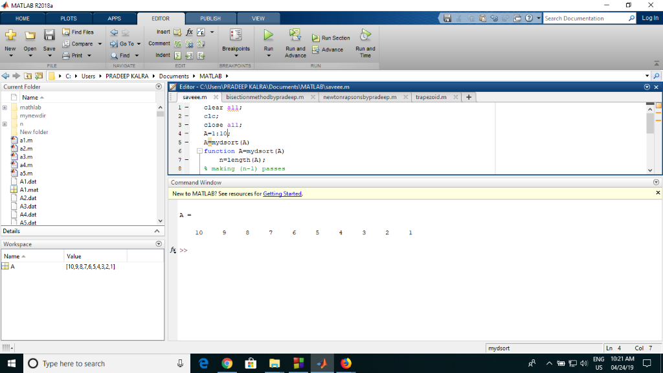Click Current Folder scrollbar down arrow
The image size is (663, 373).
click(161, 221)
